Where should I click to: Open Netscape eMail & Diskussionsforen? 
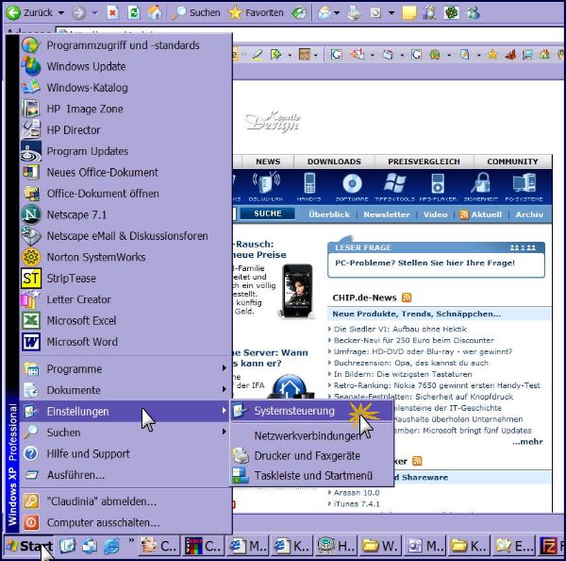(126, 236)
